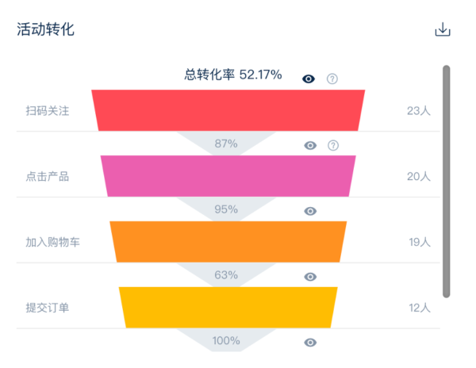Click the 23人 count value
The image size is (476, 368).
[x=419, y=111]
